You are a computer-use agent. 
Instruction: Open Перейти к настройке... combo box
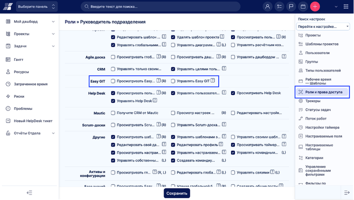(x=323, y=26)
